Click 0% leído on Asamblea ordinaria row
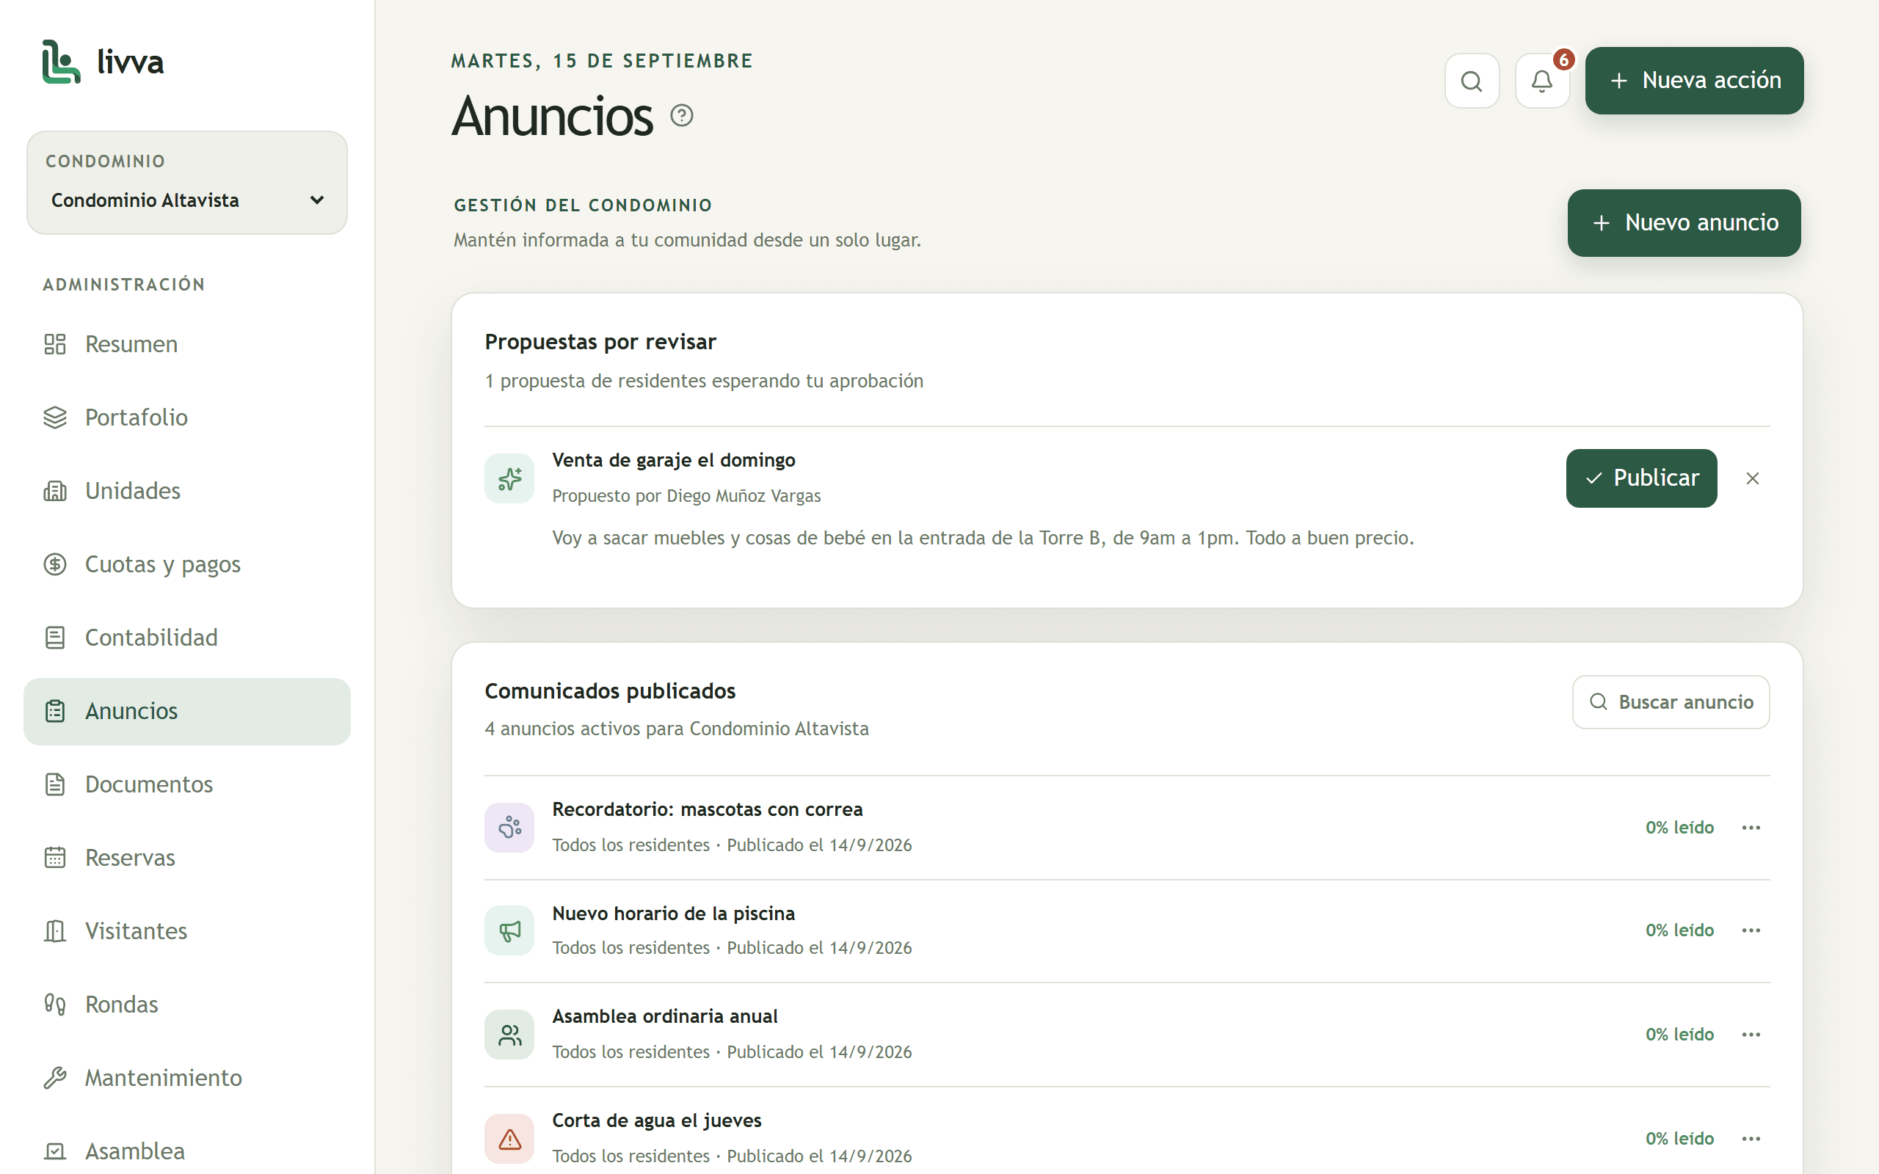 (x=1679, y=1035)
